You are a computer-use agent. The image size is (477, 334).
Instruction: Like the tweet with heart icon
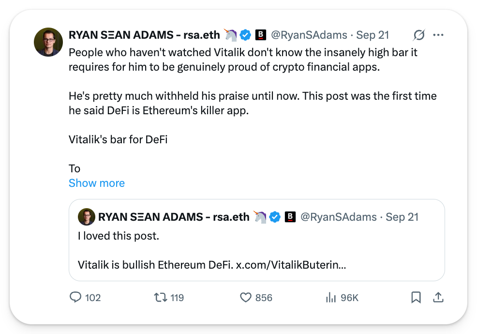click(246, 297)
